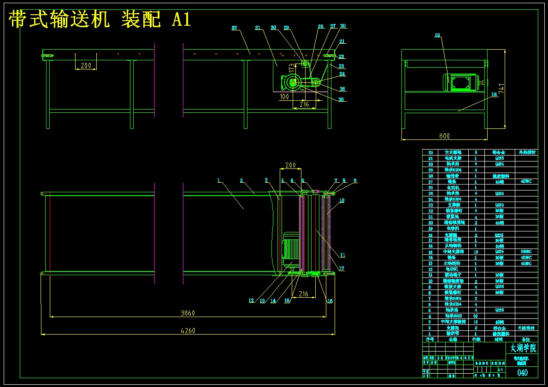548x387 pixels.
Task: Select balloon number 11 in the plan view
Action: (x=342, y=255)
